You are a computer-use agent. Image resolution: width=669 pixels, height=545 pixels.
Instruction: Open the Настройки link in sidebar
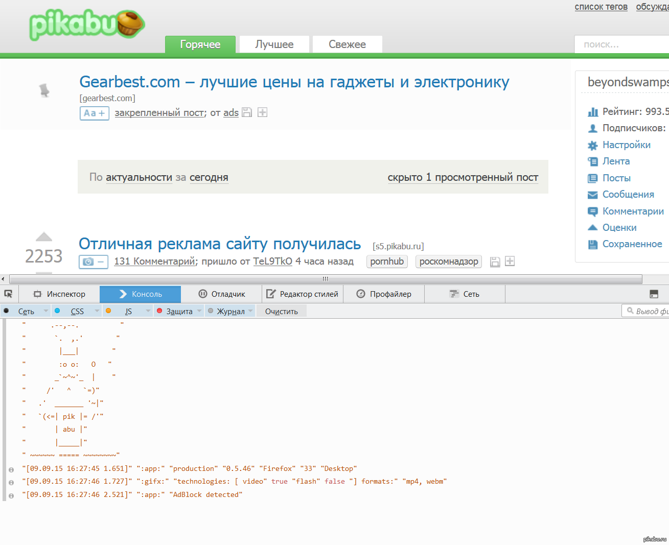pos(626,145)
